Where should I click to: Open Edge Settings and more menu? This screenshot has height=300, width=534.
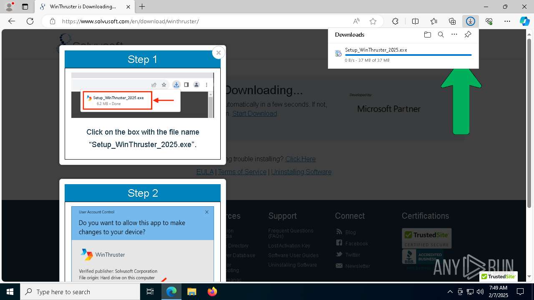point(507,21)
